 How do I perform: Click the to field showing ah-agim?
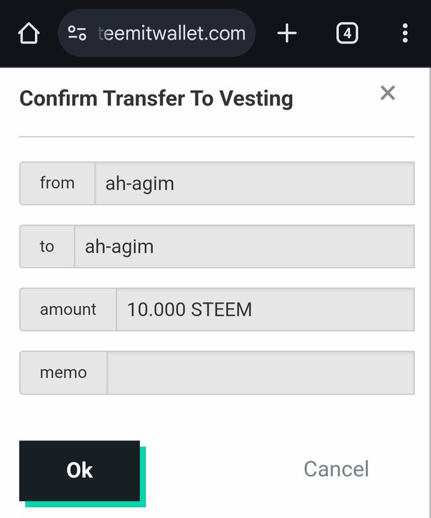point(244,246)
